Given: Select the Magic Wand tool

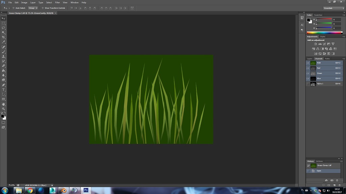Looking at the screenshot, I should 3,33.
